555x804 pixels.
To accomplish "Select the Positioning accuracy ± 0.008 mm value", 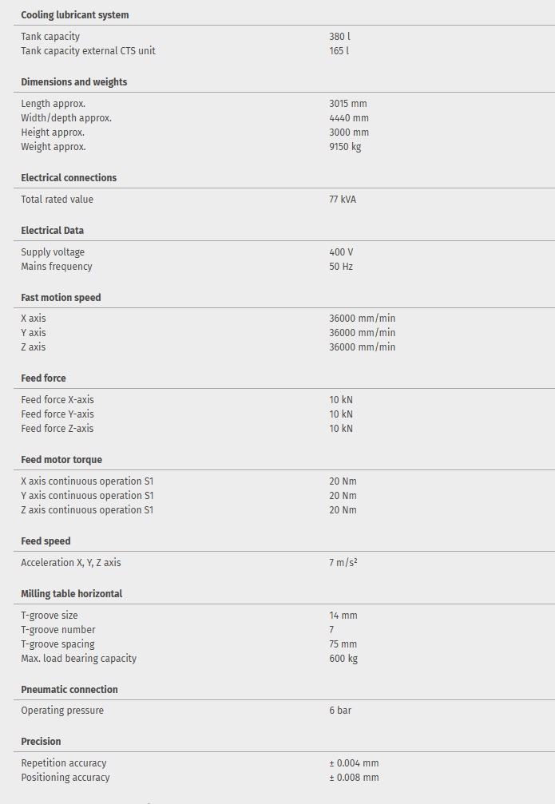I will click(x=354, y=778).
